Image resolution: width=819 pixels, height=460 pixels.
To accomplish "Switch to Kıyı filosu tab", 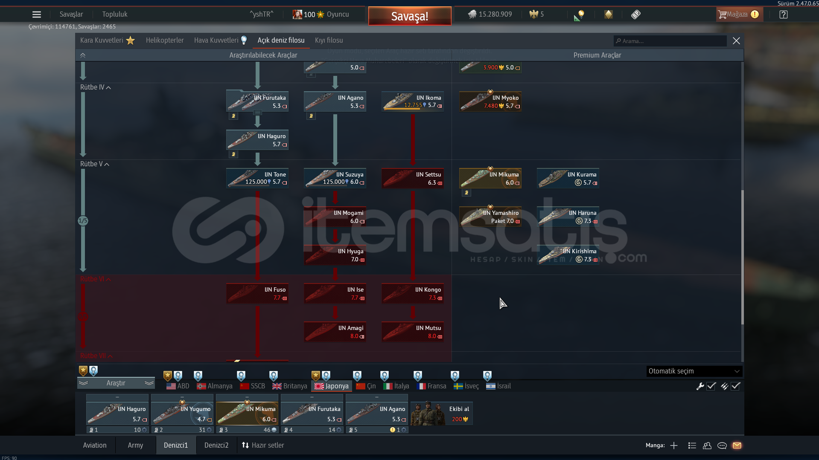I will point(329,41).
